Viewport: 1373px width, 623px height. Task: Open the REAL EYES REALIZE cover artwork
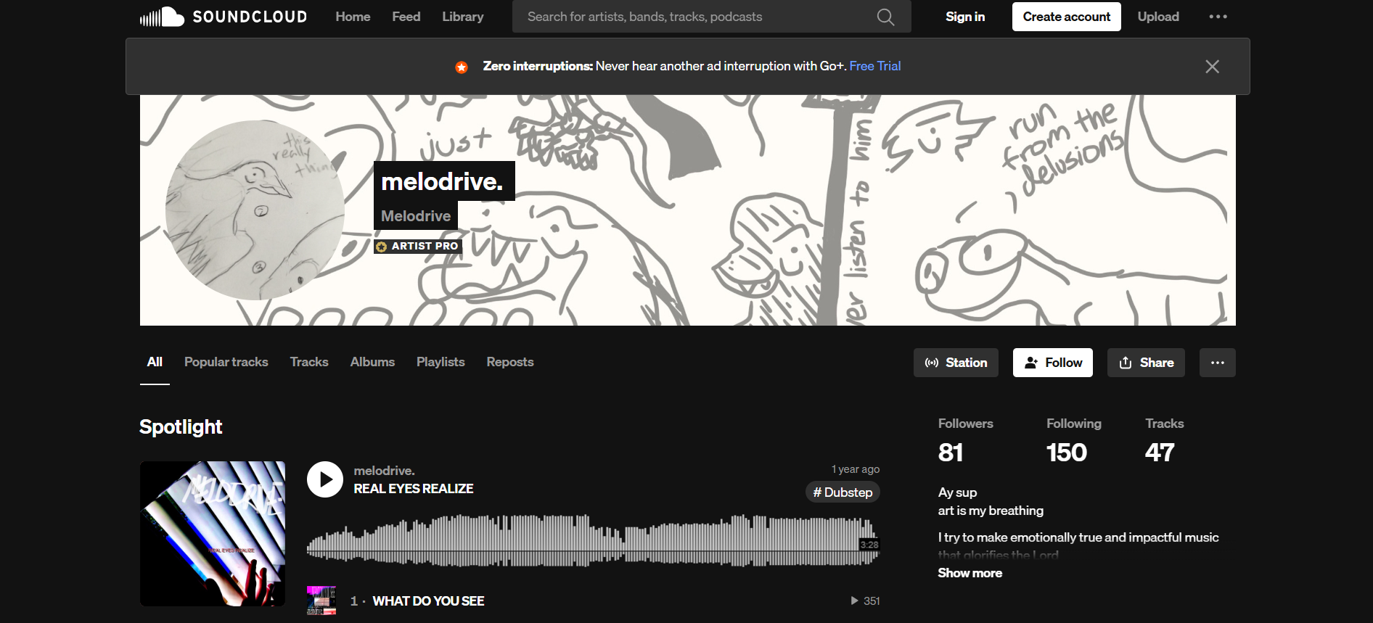pos(213,534)
